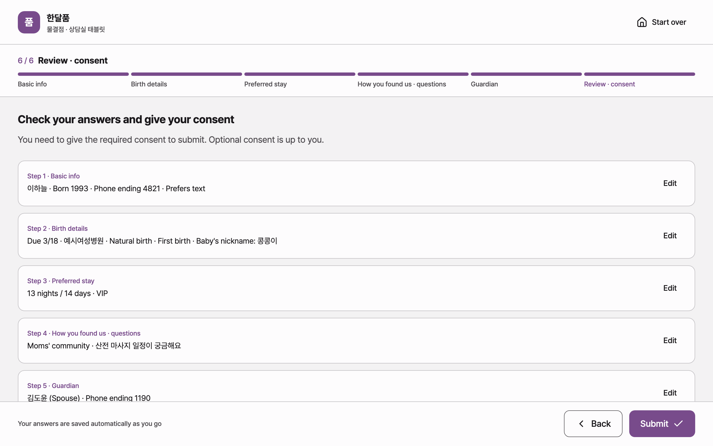Click the first progress bar segment above Basic info
Image resolution: width=713 pixels, height=446 pixels.
click(73, 74)
